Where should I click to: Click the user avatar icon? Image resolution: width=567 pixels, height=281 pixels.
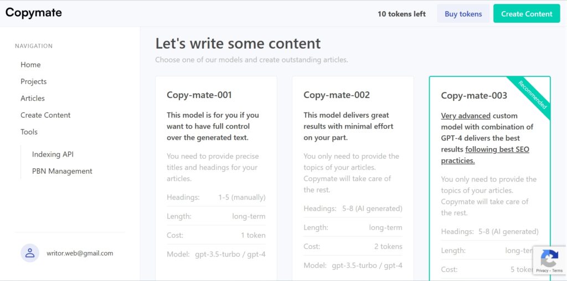pyautogui.click(x=30, y=253)
